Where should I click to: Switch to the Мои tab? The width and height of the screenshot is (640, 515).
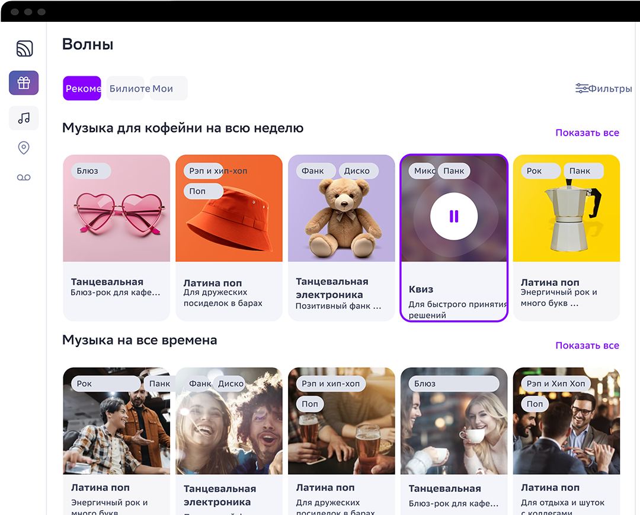click(x=168, y=88)
